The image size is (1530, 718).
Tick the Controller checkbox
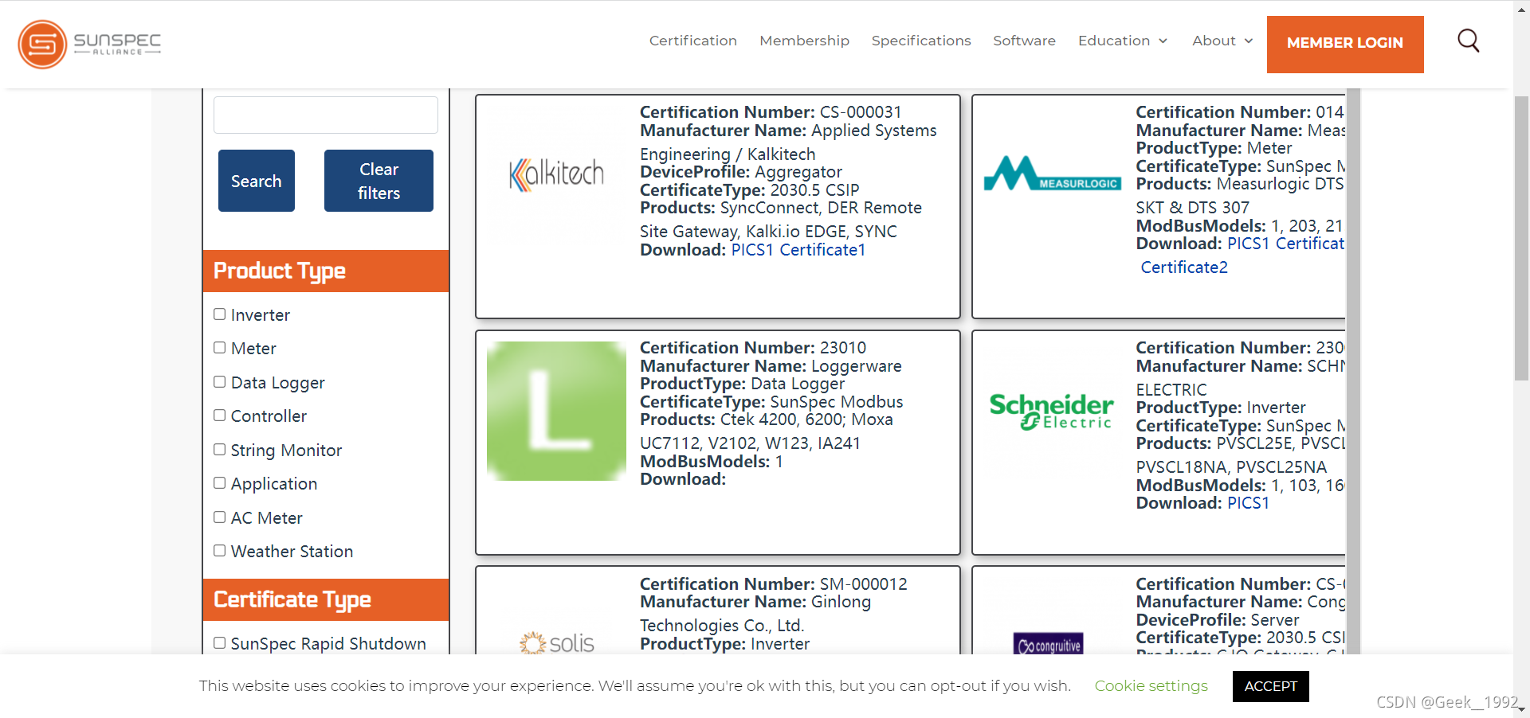[x=219, y=416]
